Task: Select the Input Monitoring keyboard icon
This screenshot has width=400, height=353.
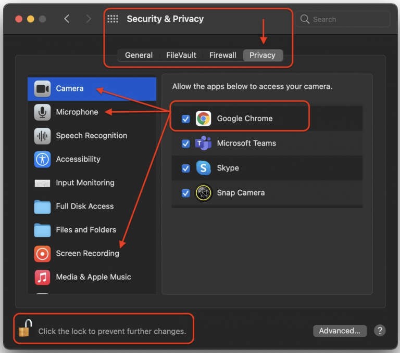Action: coord(42,183)
